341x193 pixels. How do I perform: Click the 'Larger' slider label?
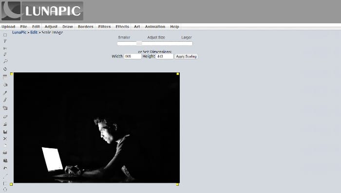pos(187,37)
